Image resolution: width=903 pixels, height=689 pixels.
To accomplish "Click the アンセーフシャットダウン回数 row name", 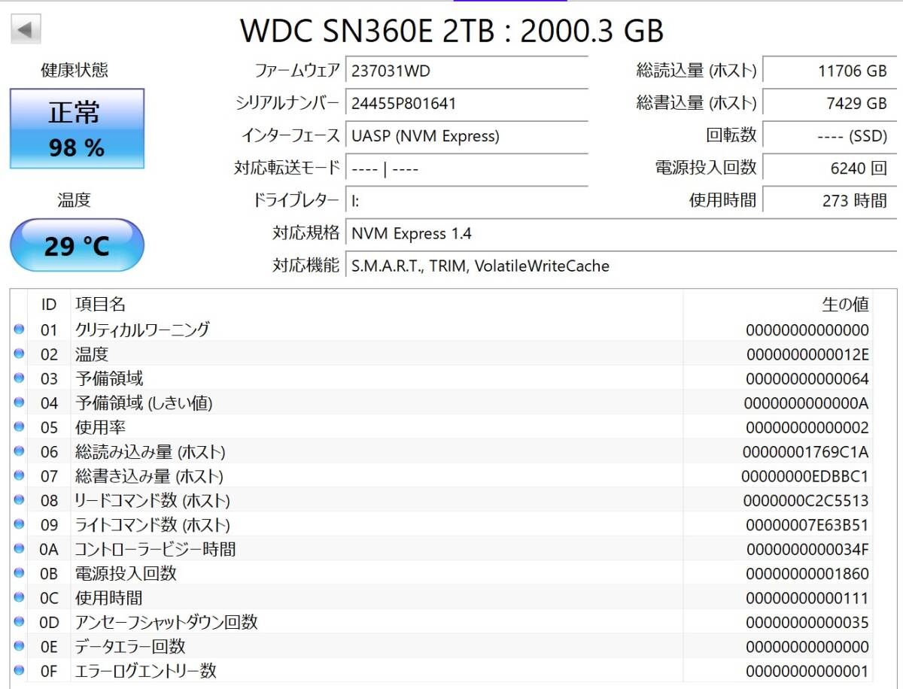I will pos(166,622).
